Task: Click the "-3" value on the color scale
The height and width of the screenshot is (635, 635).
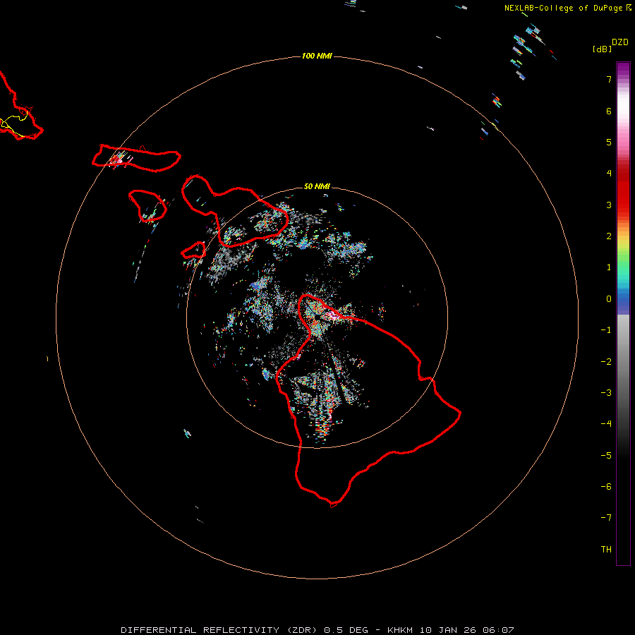Action: click(x=606, y=393)
